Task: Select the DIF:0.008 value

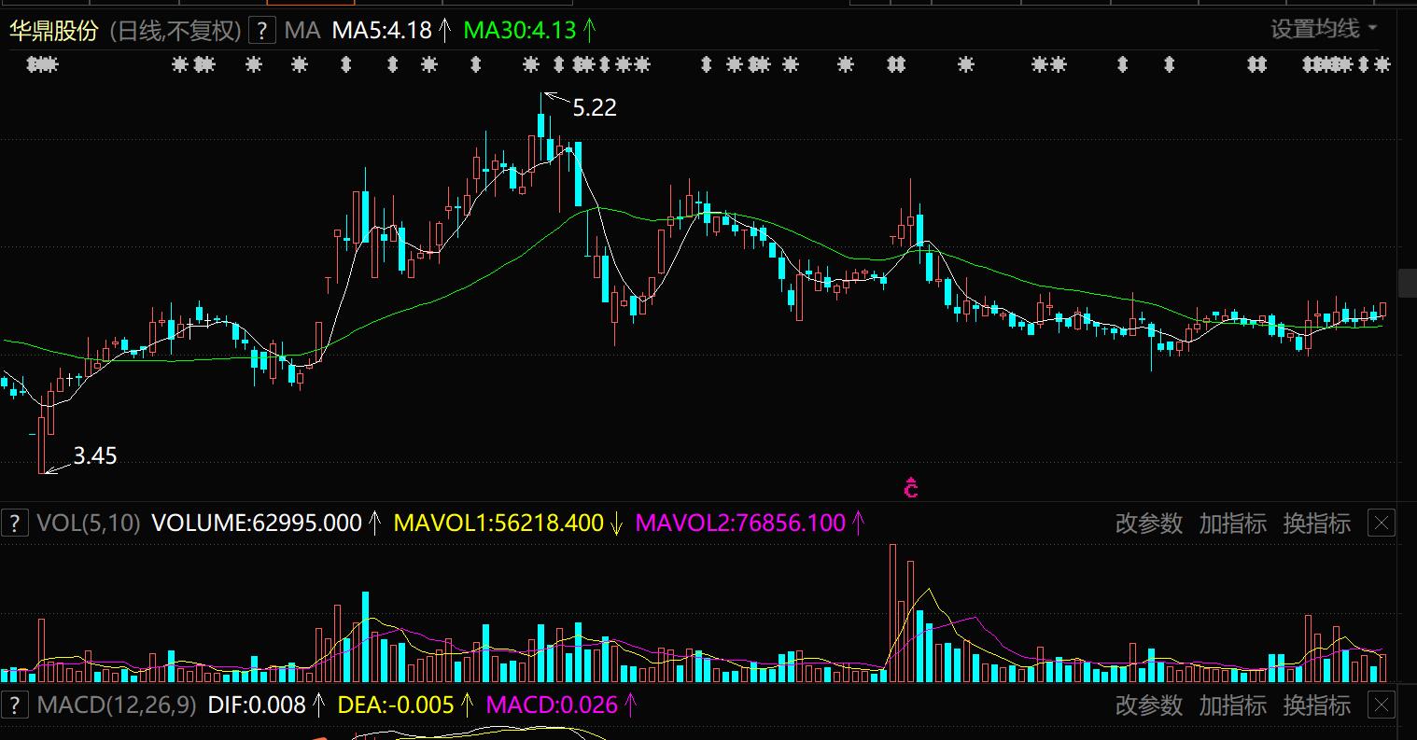Action: pyautogui.click(x=257, y=705)
